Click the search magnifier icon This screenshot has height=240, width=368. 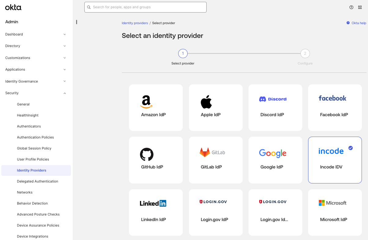[89, 7]
